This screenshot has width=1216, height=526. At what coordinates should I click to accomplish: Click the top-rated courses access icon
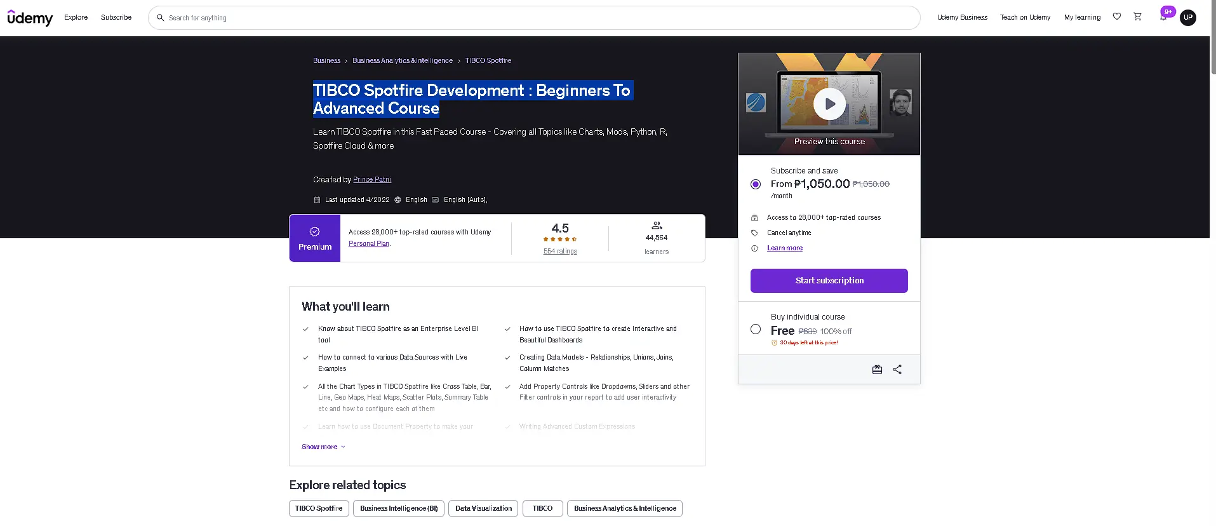click(754, 218)
